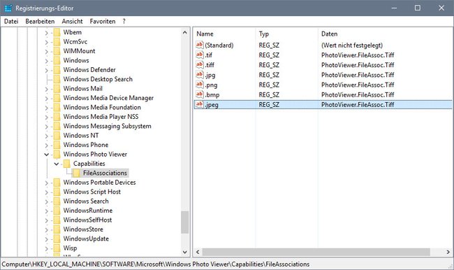Click the values pane horizontal scrollbar thumb

click(x=316, y=252)
